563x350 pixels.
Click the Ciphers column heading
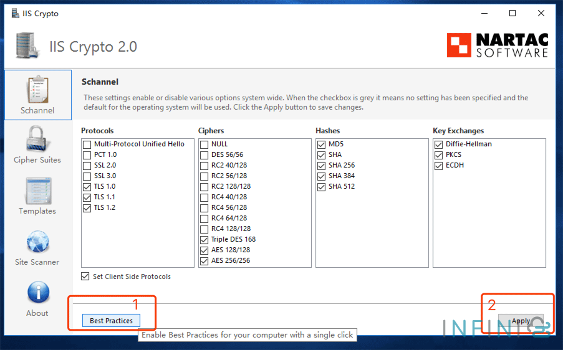(211, 131)
